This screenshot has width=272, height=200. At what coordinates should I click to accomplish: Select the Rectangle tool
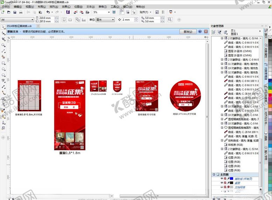(x=3, y=63)
